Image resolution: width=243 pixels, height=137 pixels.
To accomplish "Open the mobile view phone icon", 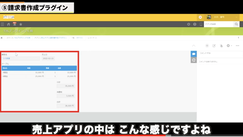I will (200, 24).
